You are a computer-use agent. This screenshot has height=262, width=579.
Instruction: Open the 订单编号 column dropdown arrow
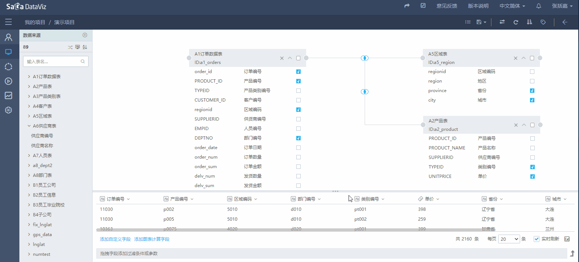[x=128, y=199]
